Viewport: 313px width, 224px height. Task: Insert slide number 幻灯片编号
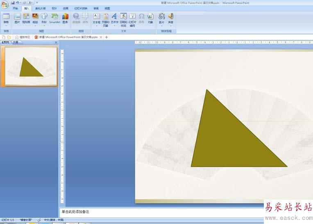(x=132, y=20)
